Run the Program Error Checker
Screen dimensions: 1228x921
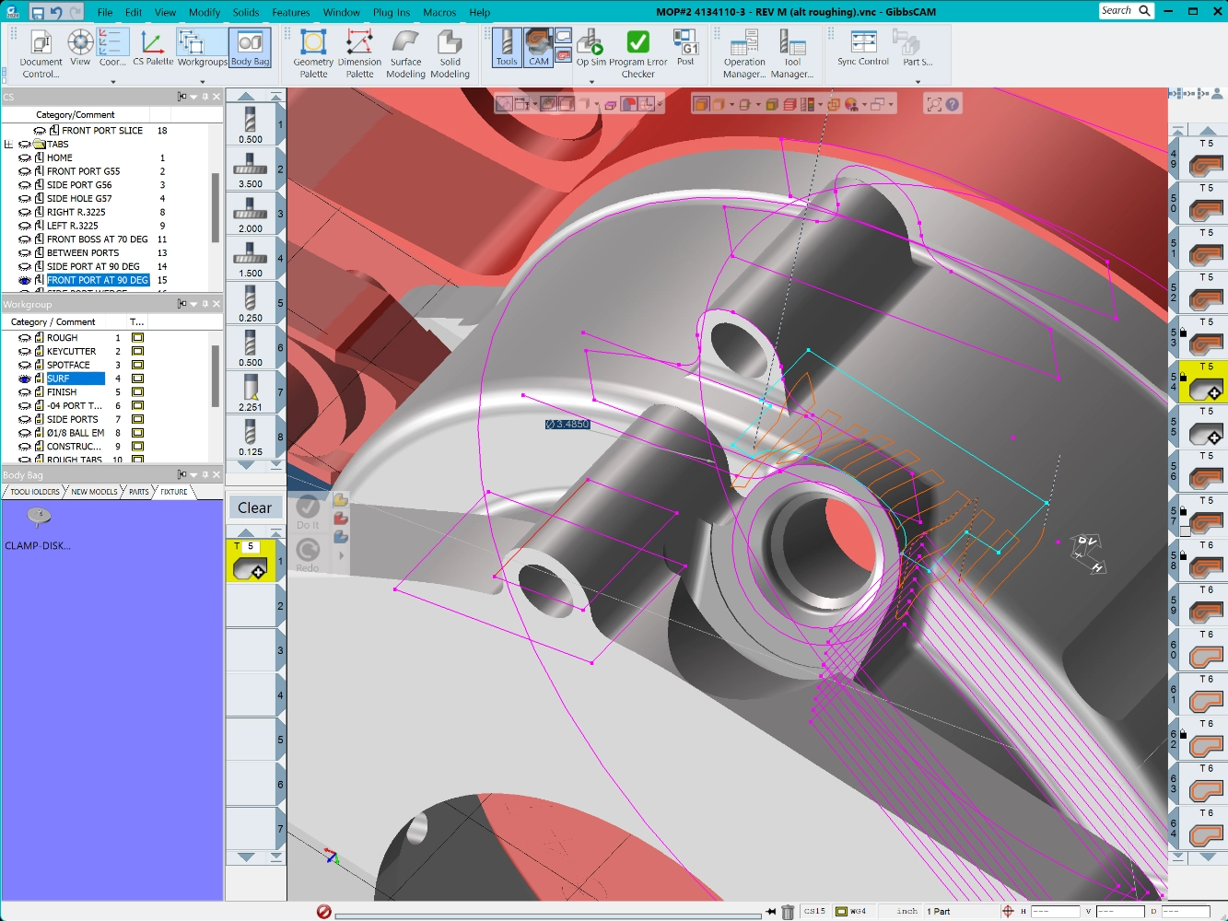637,53
